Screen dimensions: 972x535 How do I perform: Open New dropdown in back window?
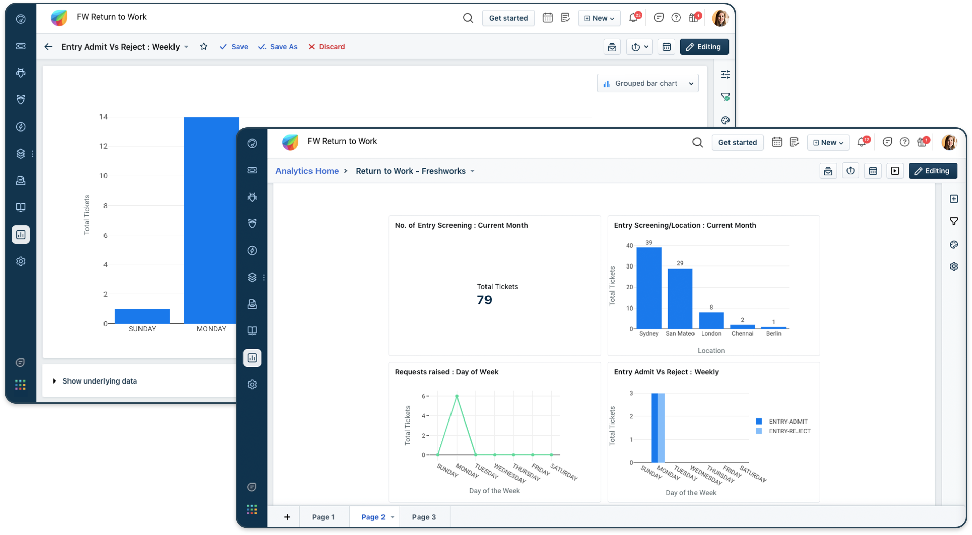coord(599,18)
